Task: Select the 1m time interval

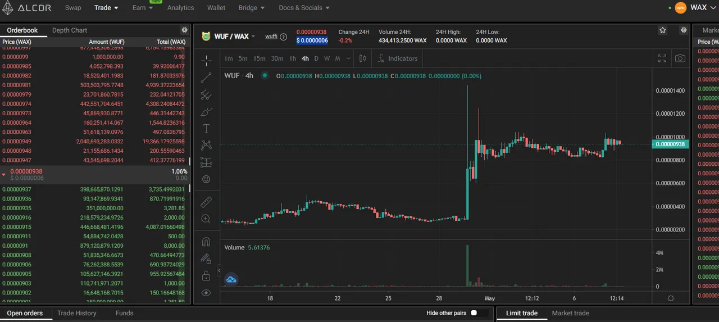Action: click(229, 58)
